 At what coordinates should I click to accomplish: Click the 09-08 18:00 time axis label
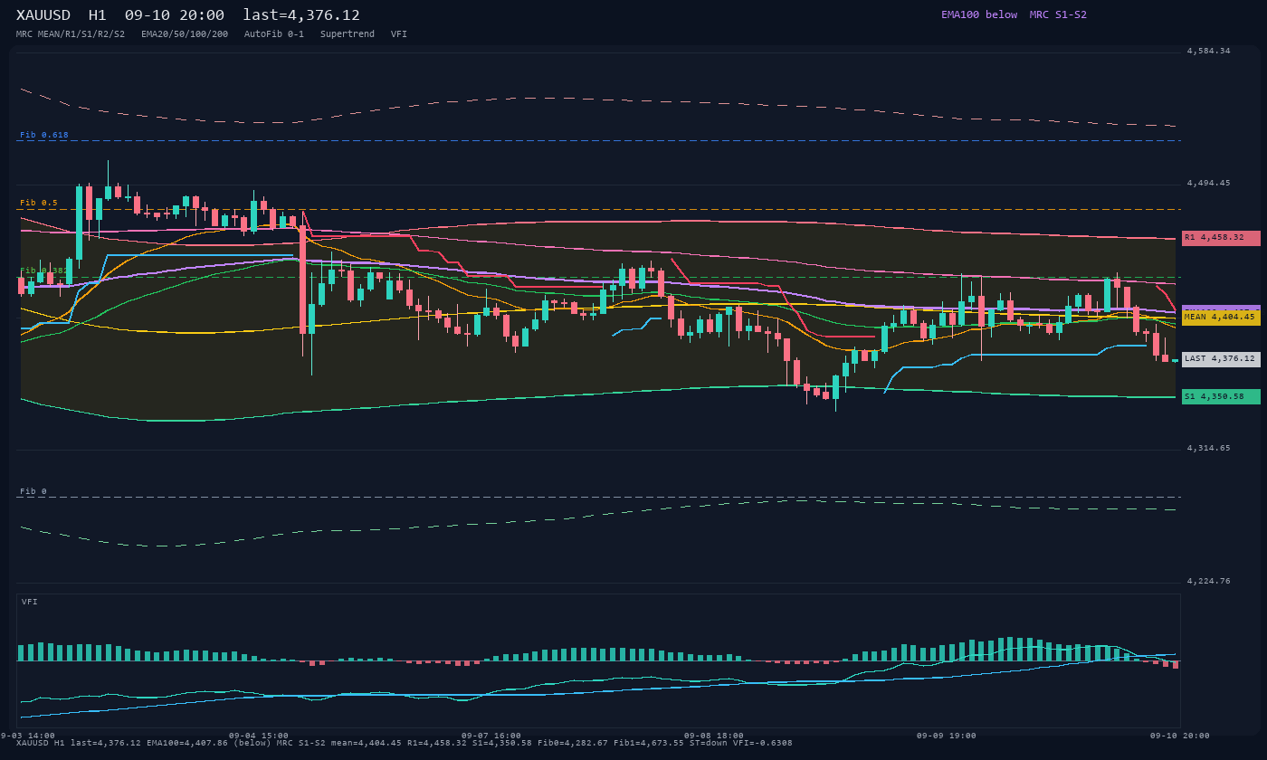714,736
